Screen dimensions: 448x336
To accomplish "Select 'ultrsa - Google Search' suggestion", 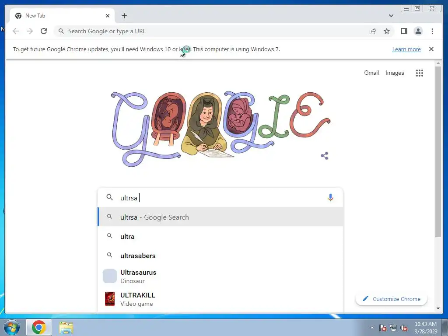I will point(220,217).
